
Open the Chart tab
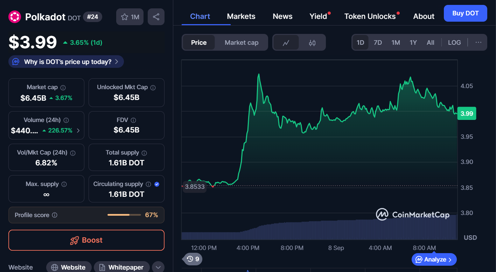point(200,16)
